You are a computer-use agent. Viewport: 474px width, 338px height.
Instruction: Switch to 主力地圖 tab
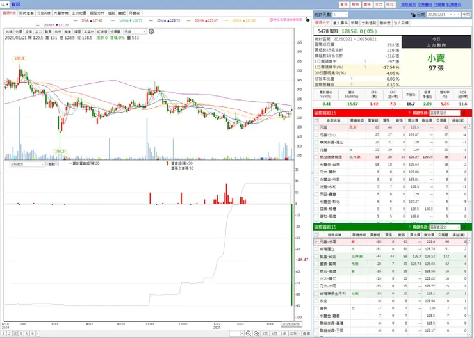click(x=79, y=13)
